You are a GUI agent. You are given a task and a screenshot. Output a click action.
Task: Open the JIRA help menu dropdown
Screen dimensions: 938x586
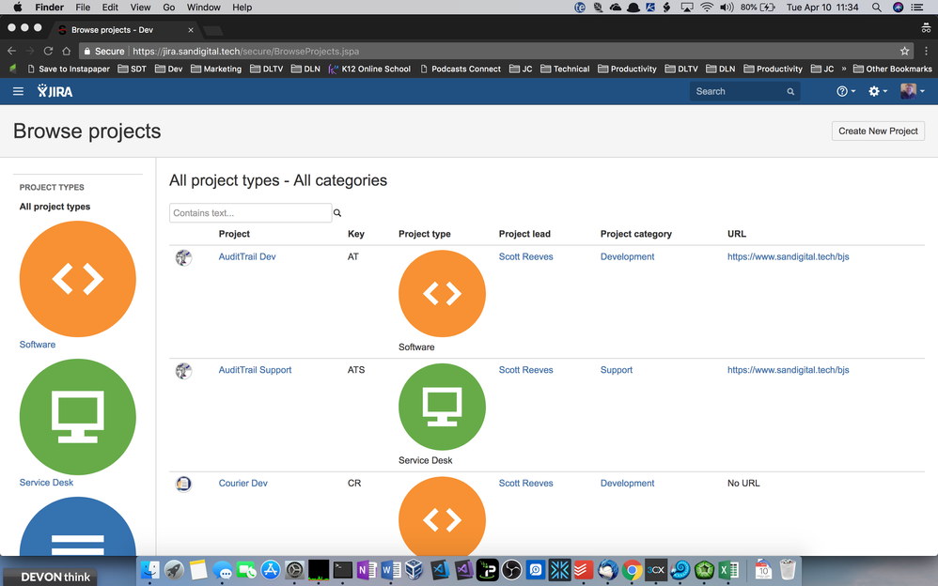coord(846,91)
